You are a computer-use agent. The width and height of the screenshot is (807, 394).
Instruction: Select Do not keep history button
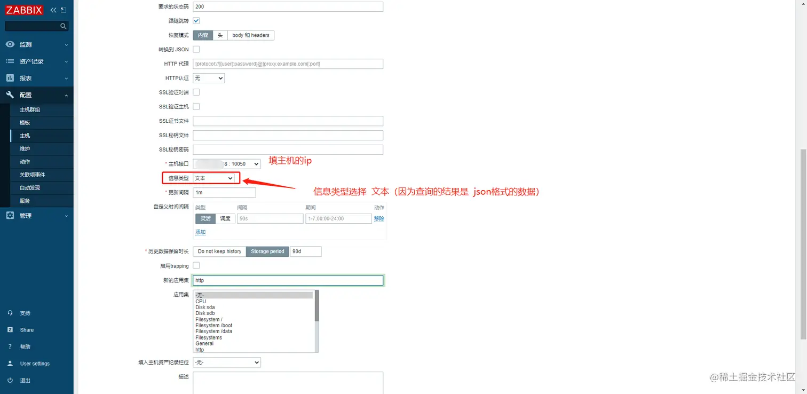click(219, 251)
